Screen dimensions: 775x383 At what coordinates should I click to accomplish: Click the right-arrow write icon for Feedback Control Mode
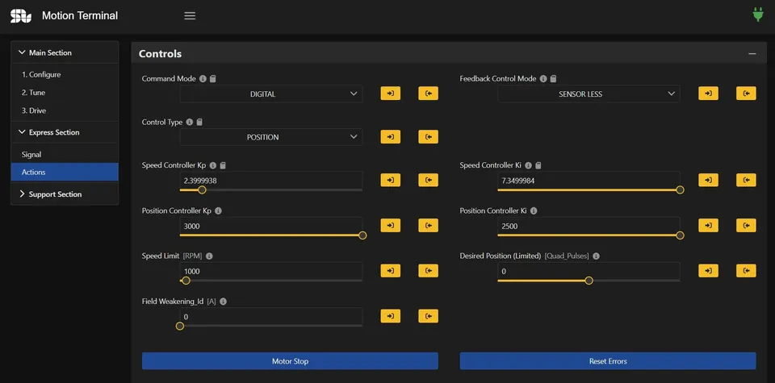point(708,94)
